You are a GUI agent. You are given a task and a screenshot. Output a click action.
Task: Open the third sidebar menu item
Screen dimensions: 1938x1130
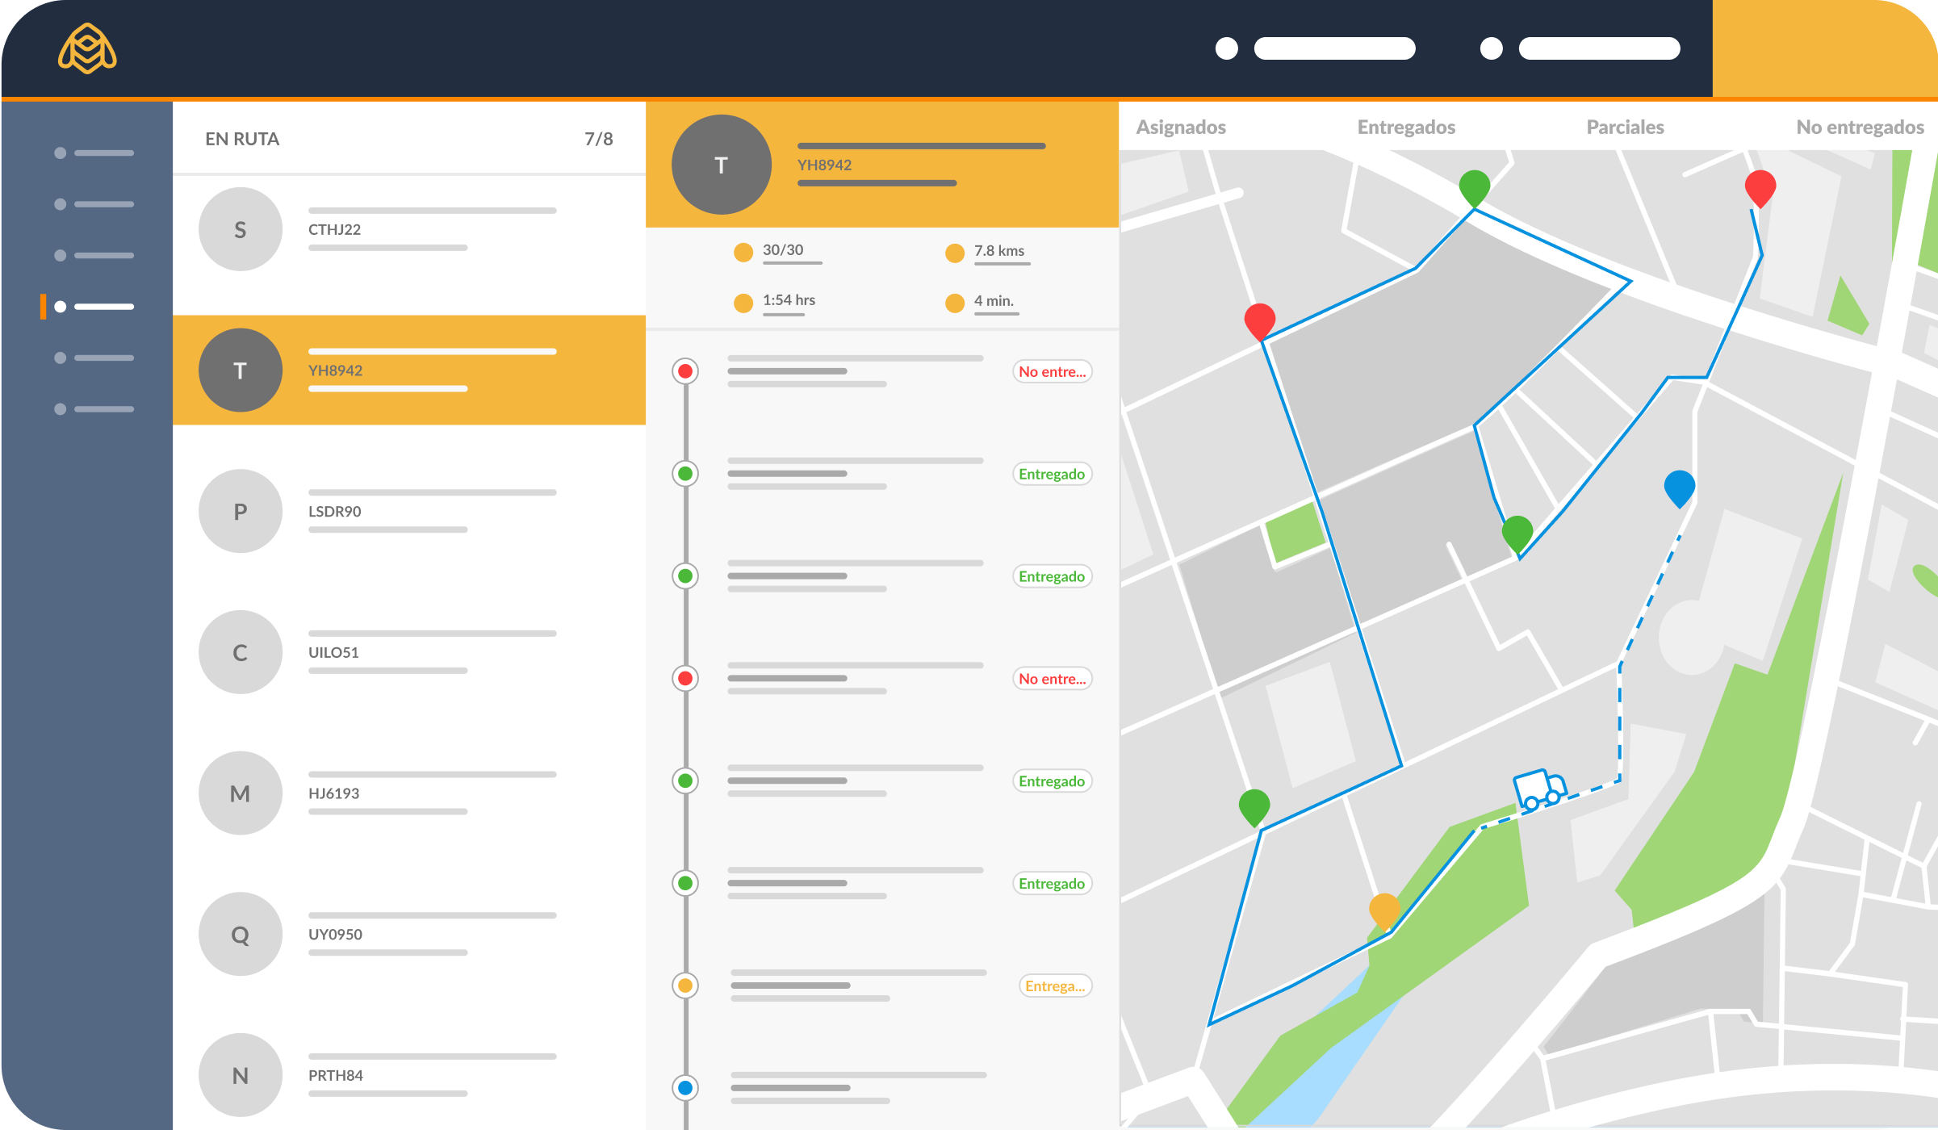[94, 255]
